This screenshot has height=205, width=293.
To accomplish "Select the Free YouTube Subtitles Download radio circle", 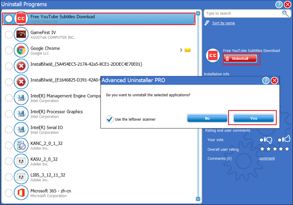I will 9,18.
